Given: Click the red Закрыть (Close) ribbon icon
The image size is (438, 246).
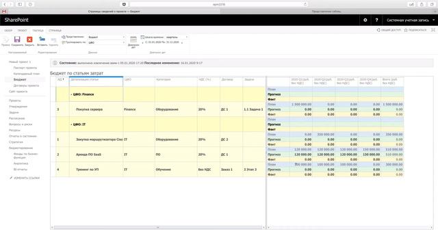Looking at the screenshot, I should pos(29,40).
